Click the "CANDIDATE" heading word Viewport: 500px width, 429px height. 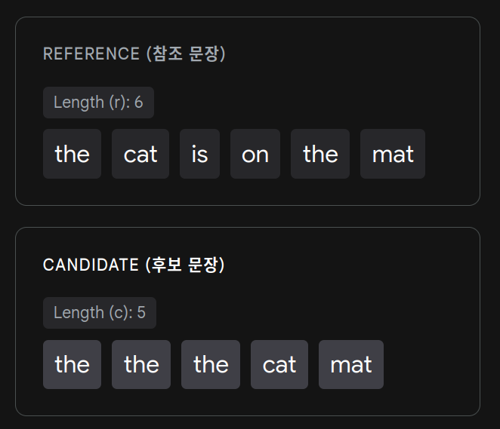coord(91,265)
